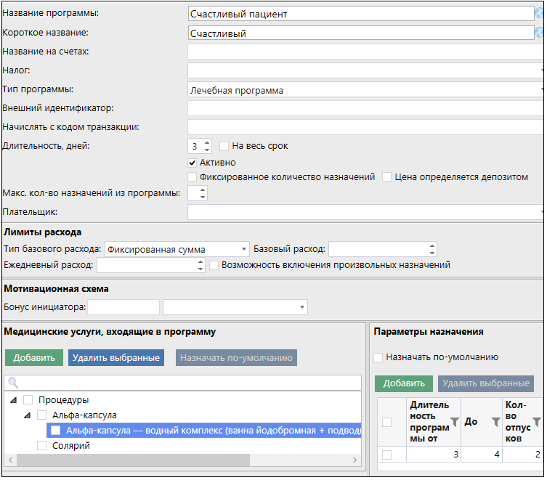Viewport: 547px width, 480px height.
Task: Increase 'Длительность, дней' with up arrow
Action: [x=207, y=142]
